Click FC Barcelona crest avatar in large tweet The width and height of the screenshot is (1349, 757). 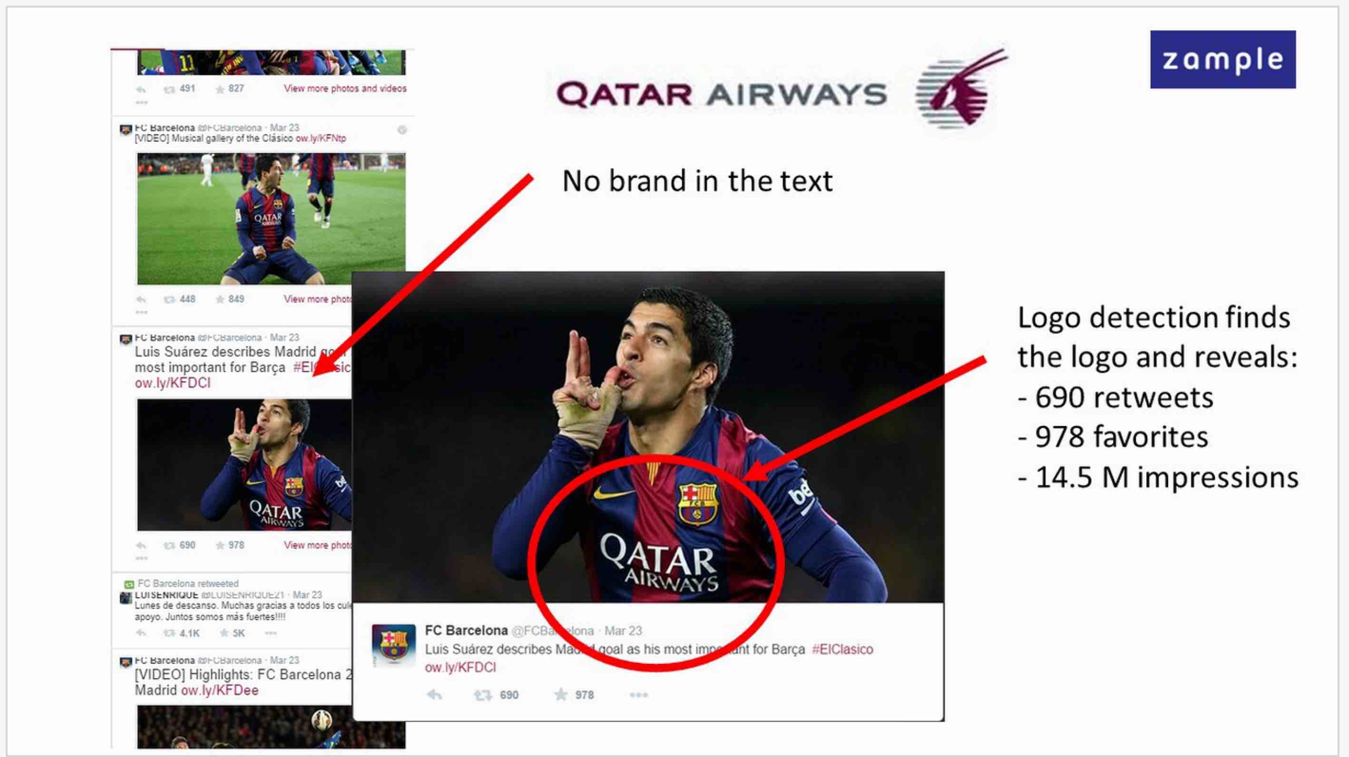click(393, 645)
